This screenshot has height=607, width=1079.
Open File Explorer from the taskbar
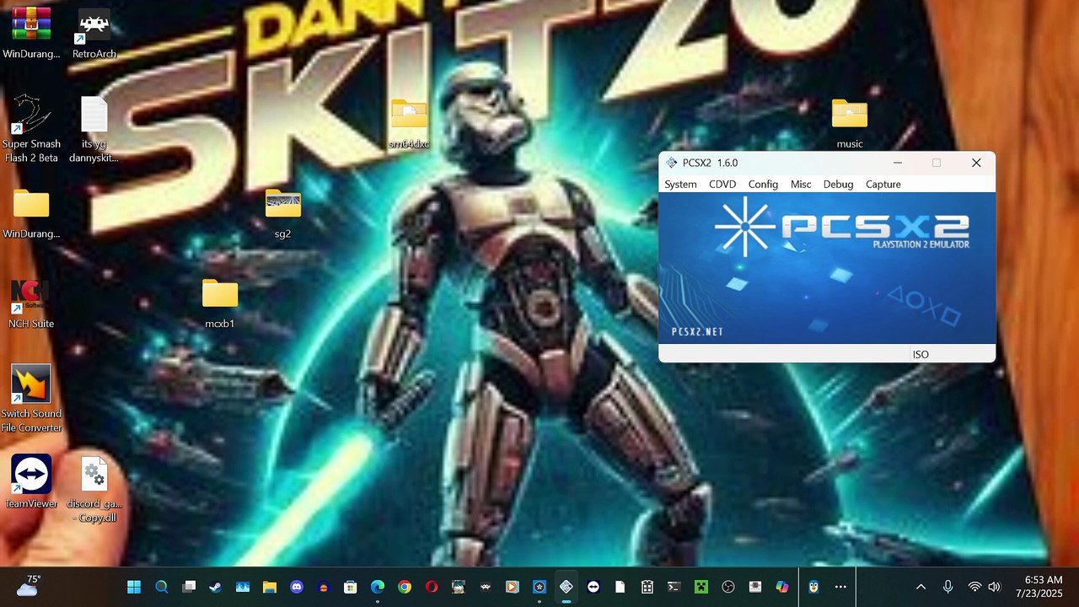pyautogui.click(x=270, y=587)
